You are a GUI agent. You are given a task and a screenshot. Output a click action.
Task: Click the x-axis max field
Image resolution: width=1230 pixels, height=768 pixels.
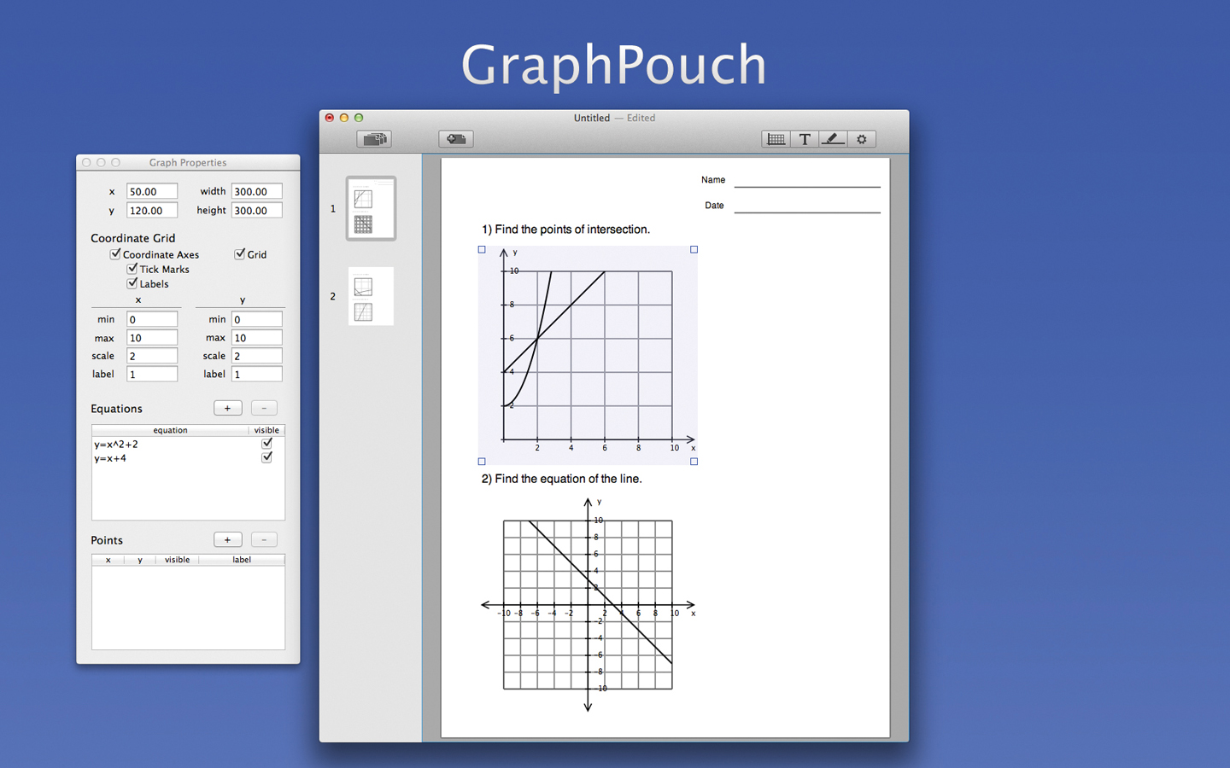click(152, 338)
